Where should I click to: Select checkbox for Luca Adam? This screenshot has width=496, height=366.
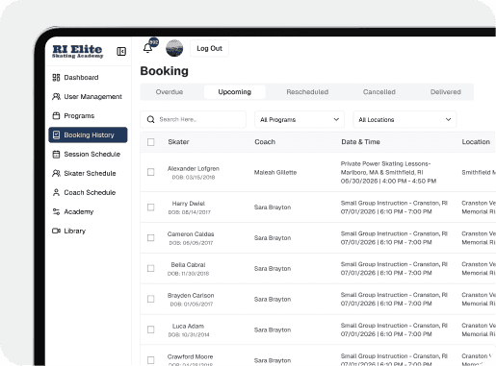click(150, 329)
